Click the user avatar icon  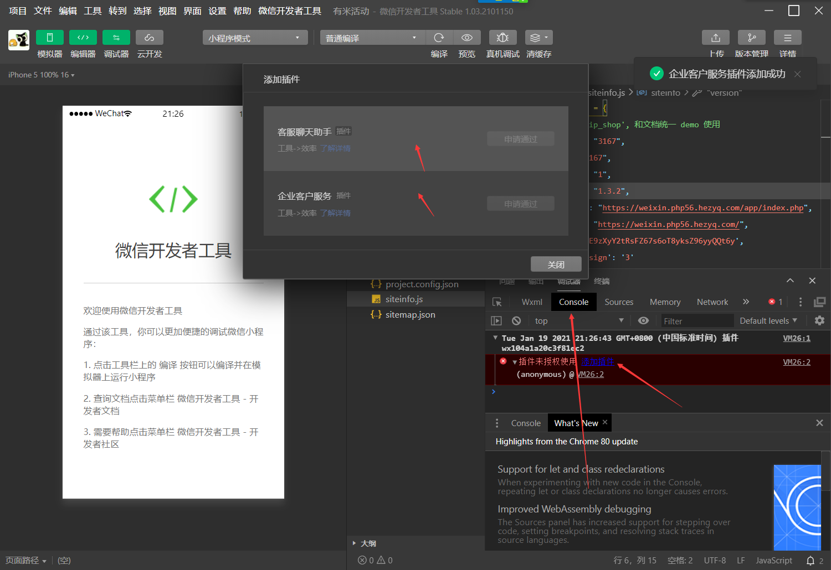coord(19,40)
